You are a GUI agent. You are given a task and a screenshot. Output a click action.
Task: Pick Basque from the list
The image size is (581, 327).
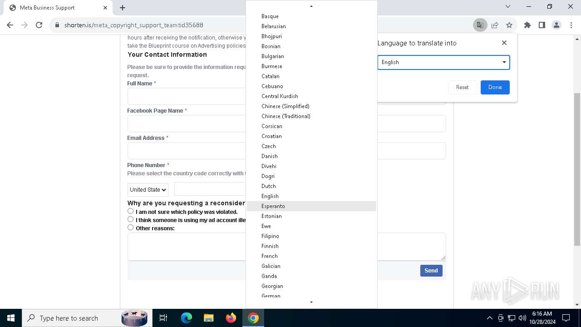[311, 16]
